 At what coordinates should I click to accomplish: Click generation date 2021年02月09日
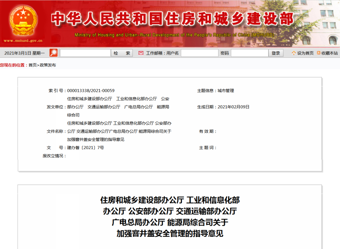233,107
